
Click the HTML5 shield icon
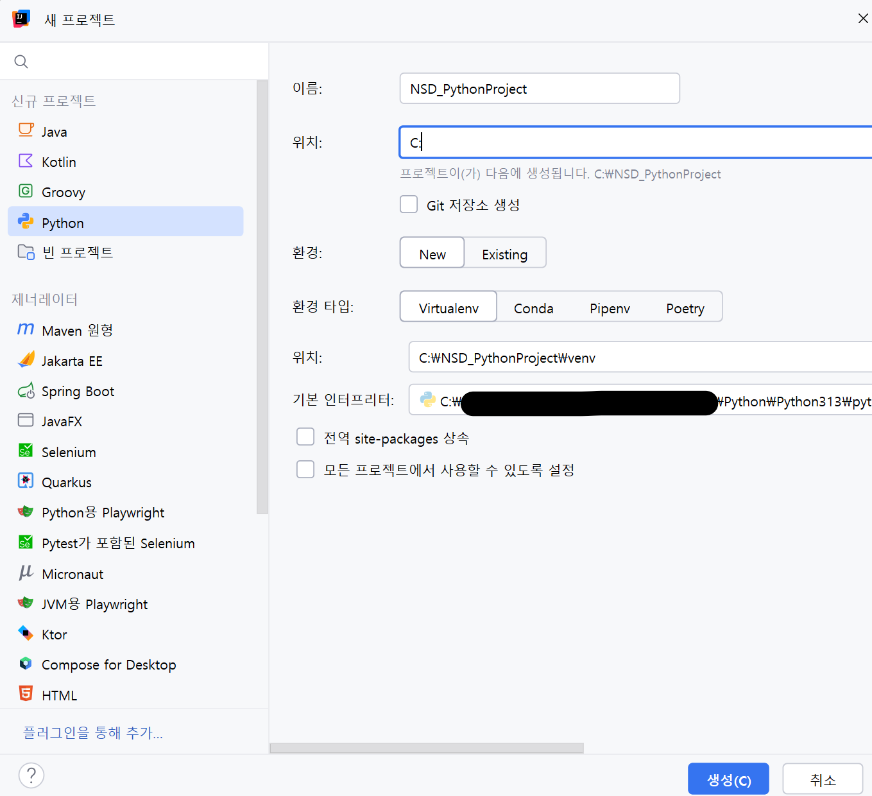coord(26,694)
